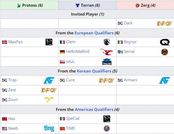Click the Terran race icon in header
Viewport: 174px width, 134px height.
[x=77, y=5]
